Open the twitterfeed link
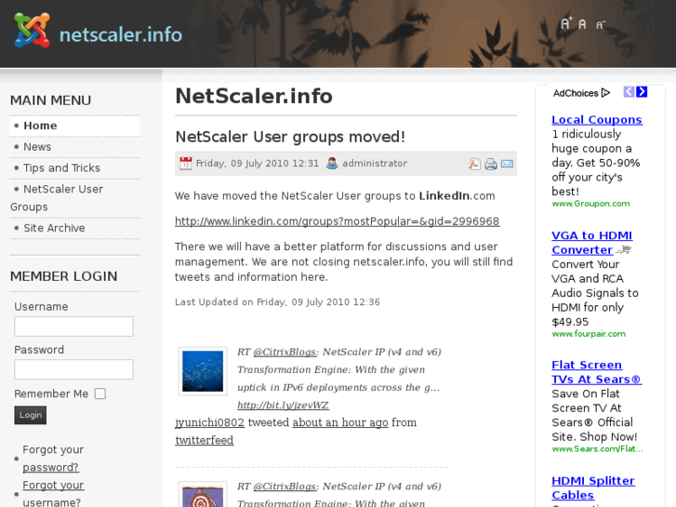The image size is (676, 507). (x=204, y=440)
